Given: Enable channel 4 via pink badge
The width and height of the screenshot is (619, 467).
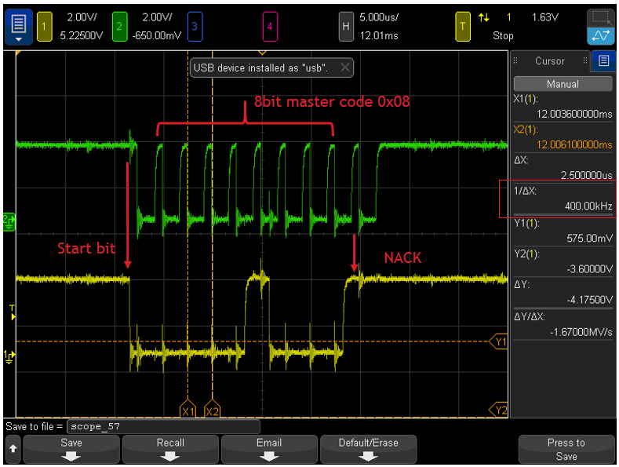Looking at the screenshot, I should coord(269,27).
